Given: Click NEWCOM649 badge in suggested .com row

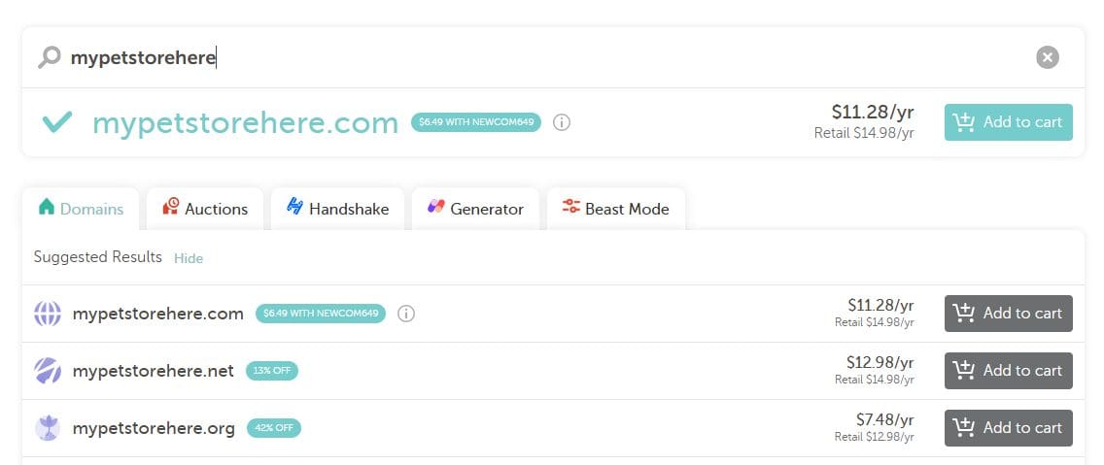Looking at the screenshot, I should [321, 314].
